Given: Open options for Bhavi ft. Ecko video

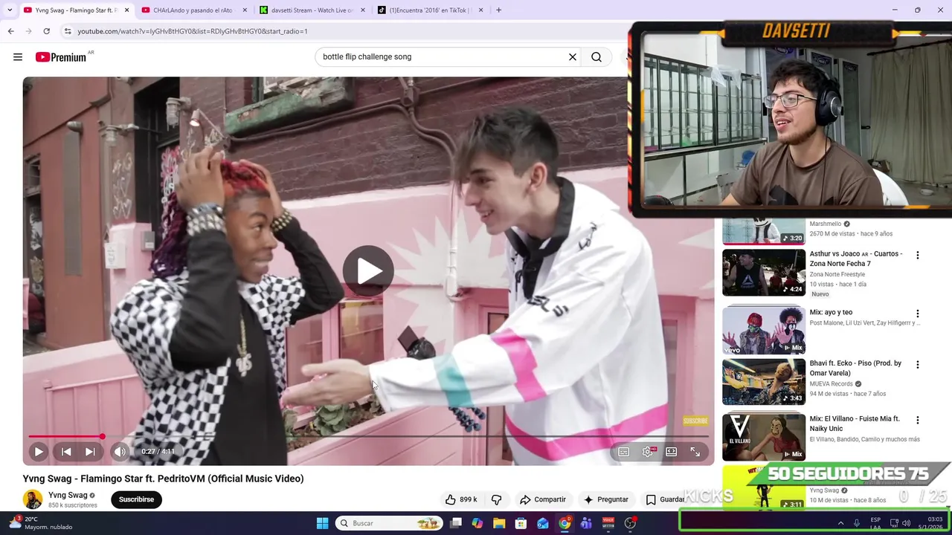Looking at the screenshot, I should pyautogui.click(x=917, y=364).
